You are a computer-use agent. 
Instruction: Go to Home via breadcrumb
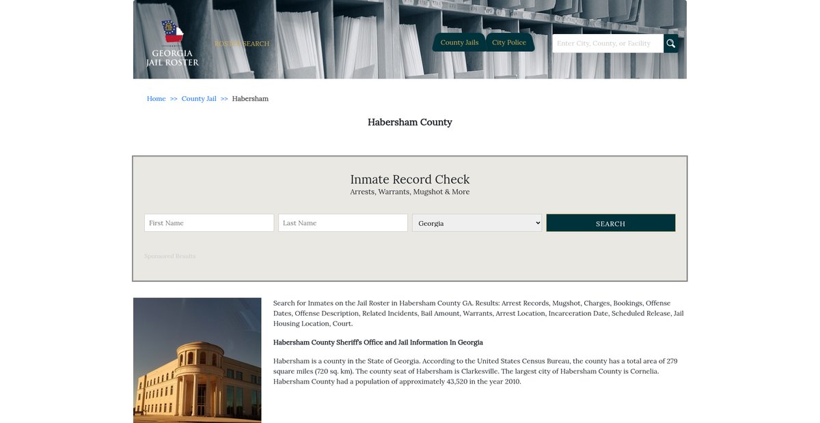point(156,99)
